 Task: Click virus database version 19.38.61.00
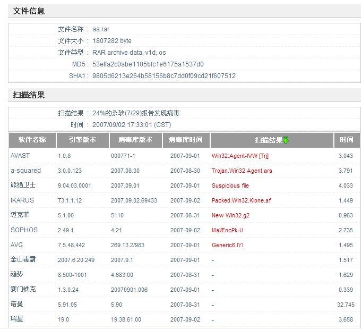tap(126, 319)
